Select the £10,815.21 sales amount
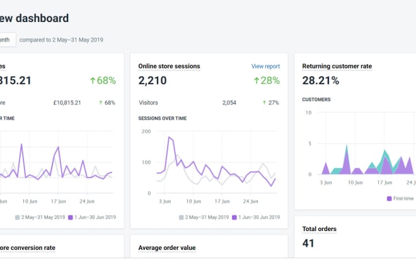416x277 pixels. (x=67, y=103)
